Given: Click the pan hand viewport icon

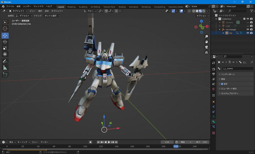Looking at the screenshot, I should pyautogui.click(x=206, y=42).
